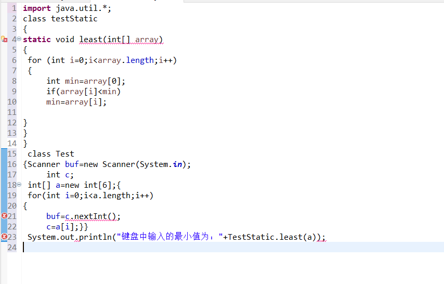Click 'if(array[i]<min)' on line 9

tap(84, 92)
